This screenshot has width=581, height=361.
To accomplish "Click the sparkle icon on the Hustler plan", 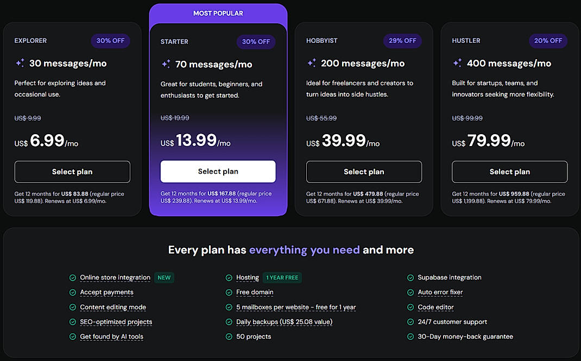I will point(458,62).
